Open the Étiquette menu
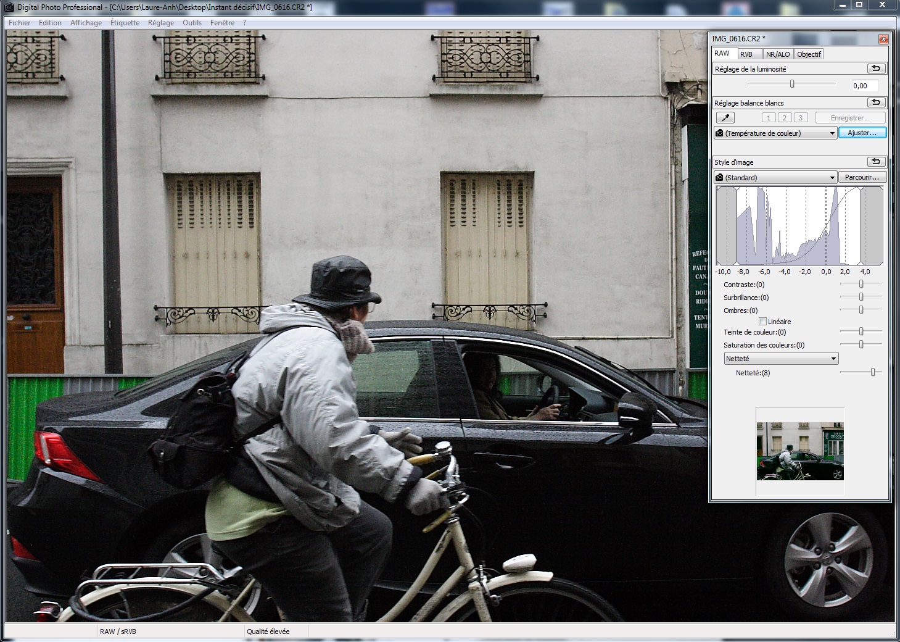 pyautogui.click(x=125, y=23)
